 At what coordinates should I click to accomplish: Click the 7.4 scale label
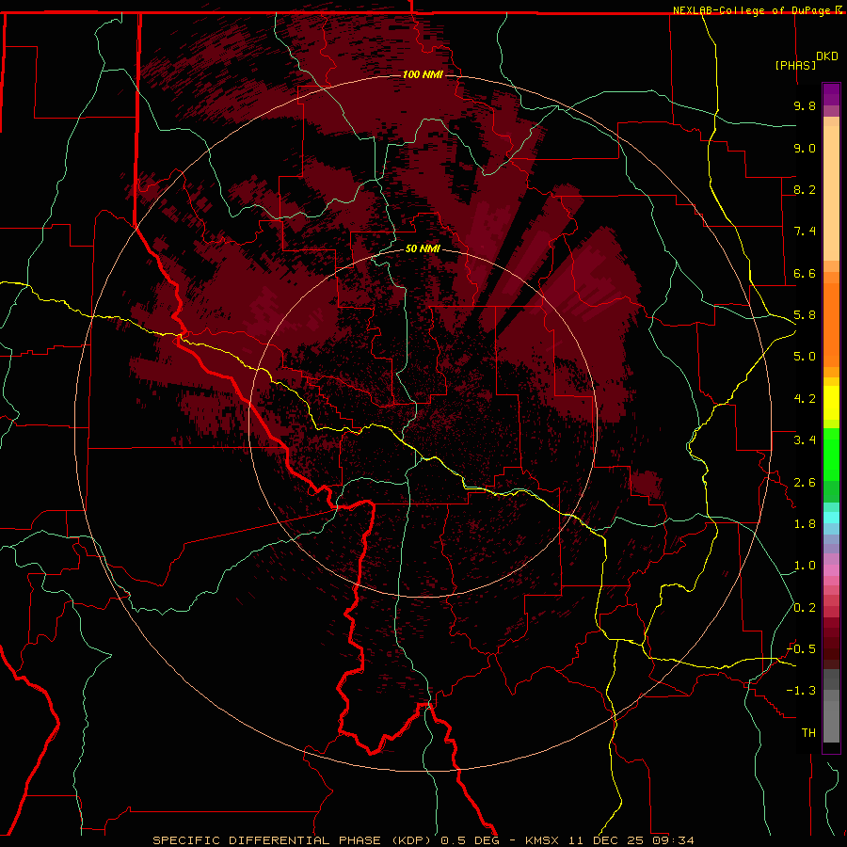coord(805,232)
